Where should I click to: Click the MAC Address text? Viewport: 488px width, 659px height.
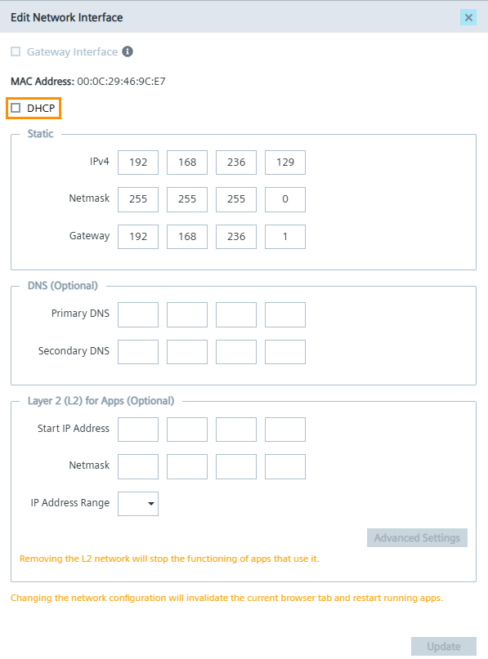pyautogui.click(x=87, y=81)
